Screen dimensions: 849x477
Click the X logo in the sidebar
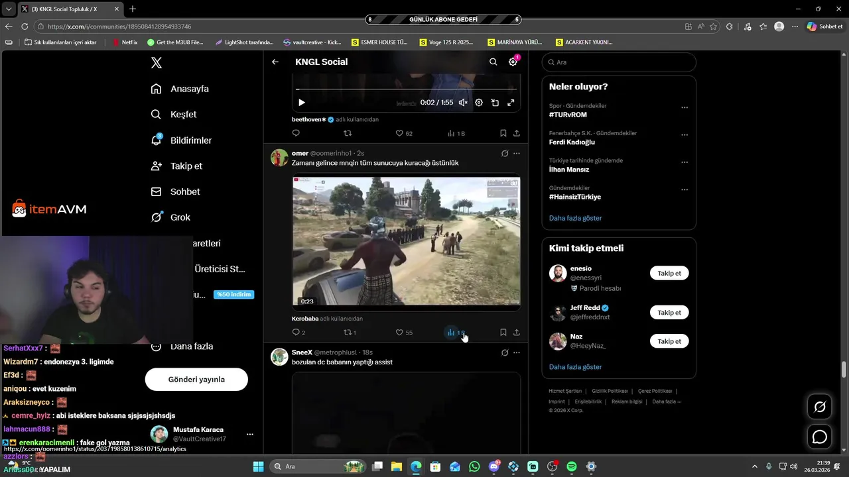coord(156,63)
